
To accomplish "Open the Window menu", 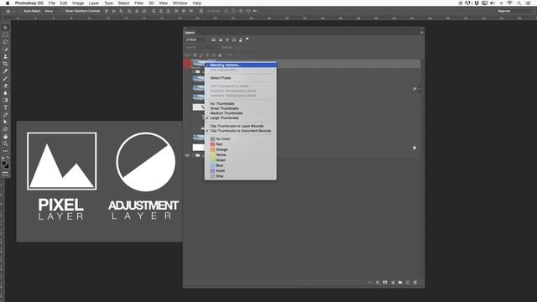I will 180,3.
